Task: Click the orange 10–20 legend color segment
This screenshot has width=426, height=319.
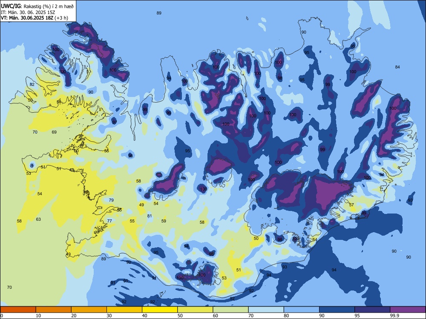Action: coord(54,310)
